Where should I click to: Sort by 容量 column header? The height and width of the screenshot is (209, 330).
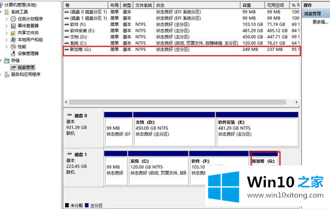point(253,5)
